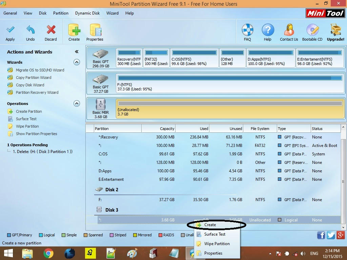Launch Google Chrome from the taskbar
The image size is (347, 260).
(x=48, y=253)
